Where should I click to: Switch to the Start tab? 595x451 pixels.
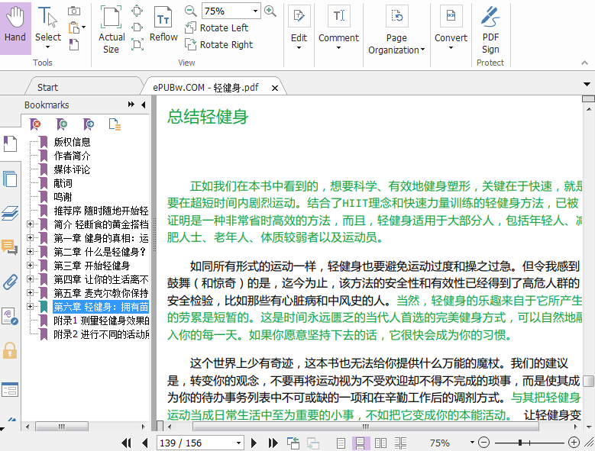pyautogui.click(x=47, y=87)
